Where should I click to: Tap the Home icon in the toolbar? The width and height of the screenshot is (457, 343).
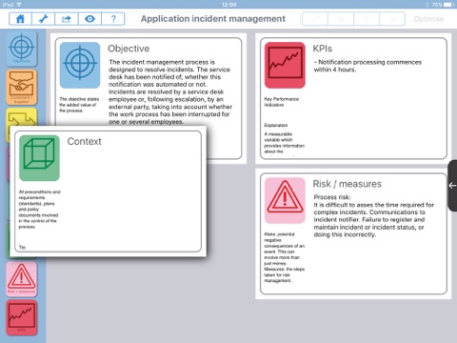20,19
